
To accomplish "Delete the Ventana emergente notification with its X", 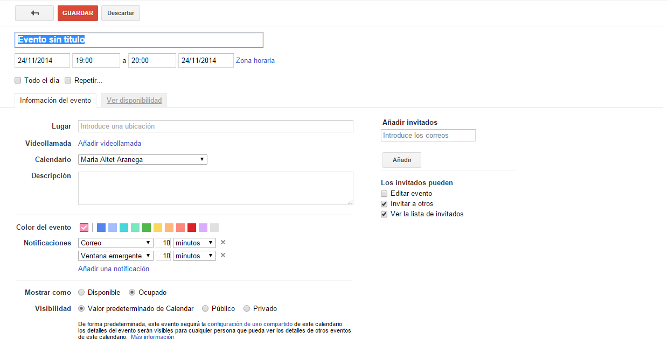I will [x=223, y=256].
